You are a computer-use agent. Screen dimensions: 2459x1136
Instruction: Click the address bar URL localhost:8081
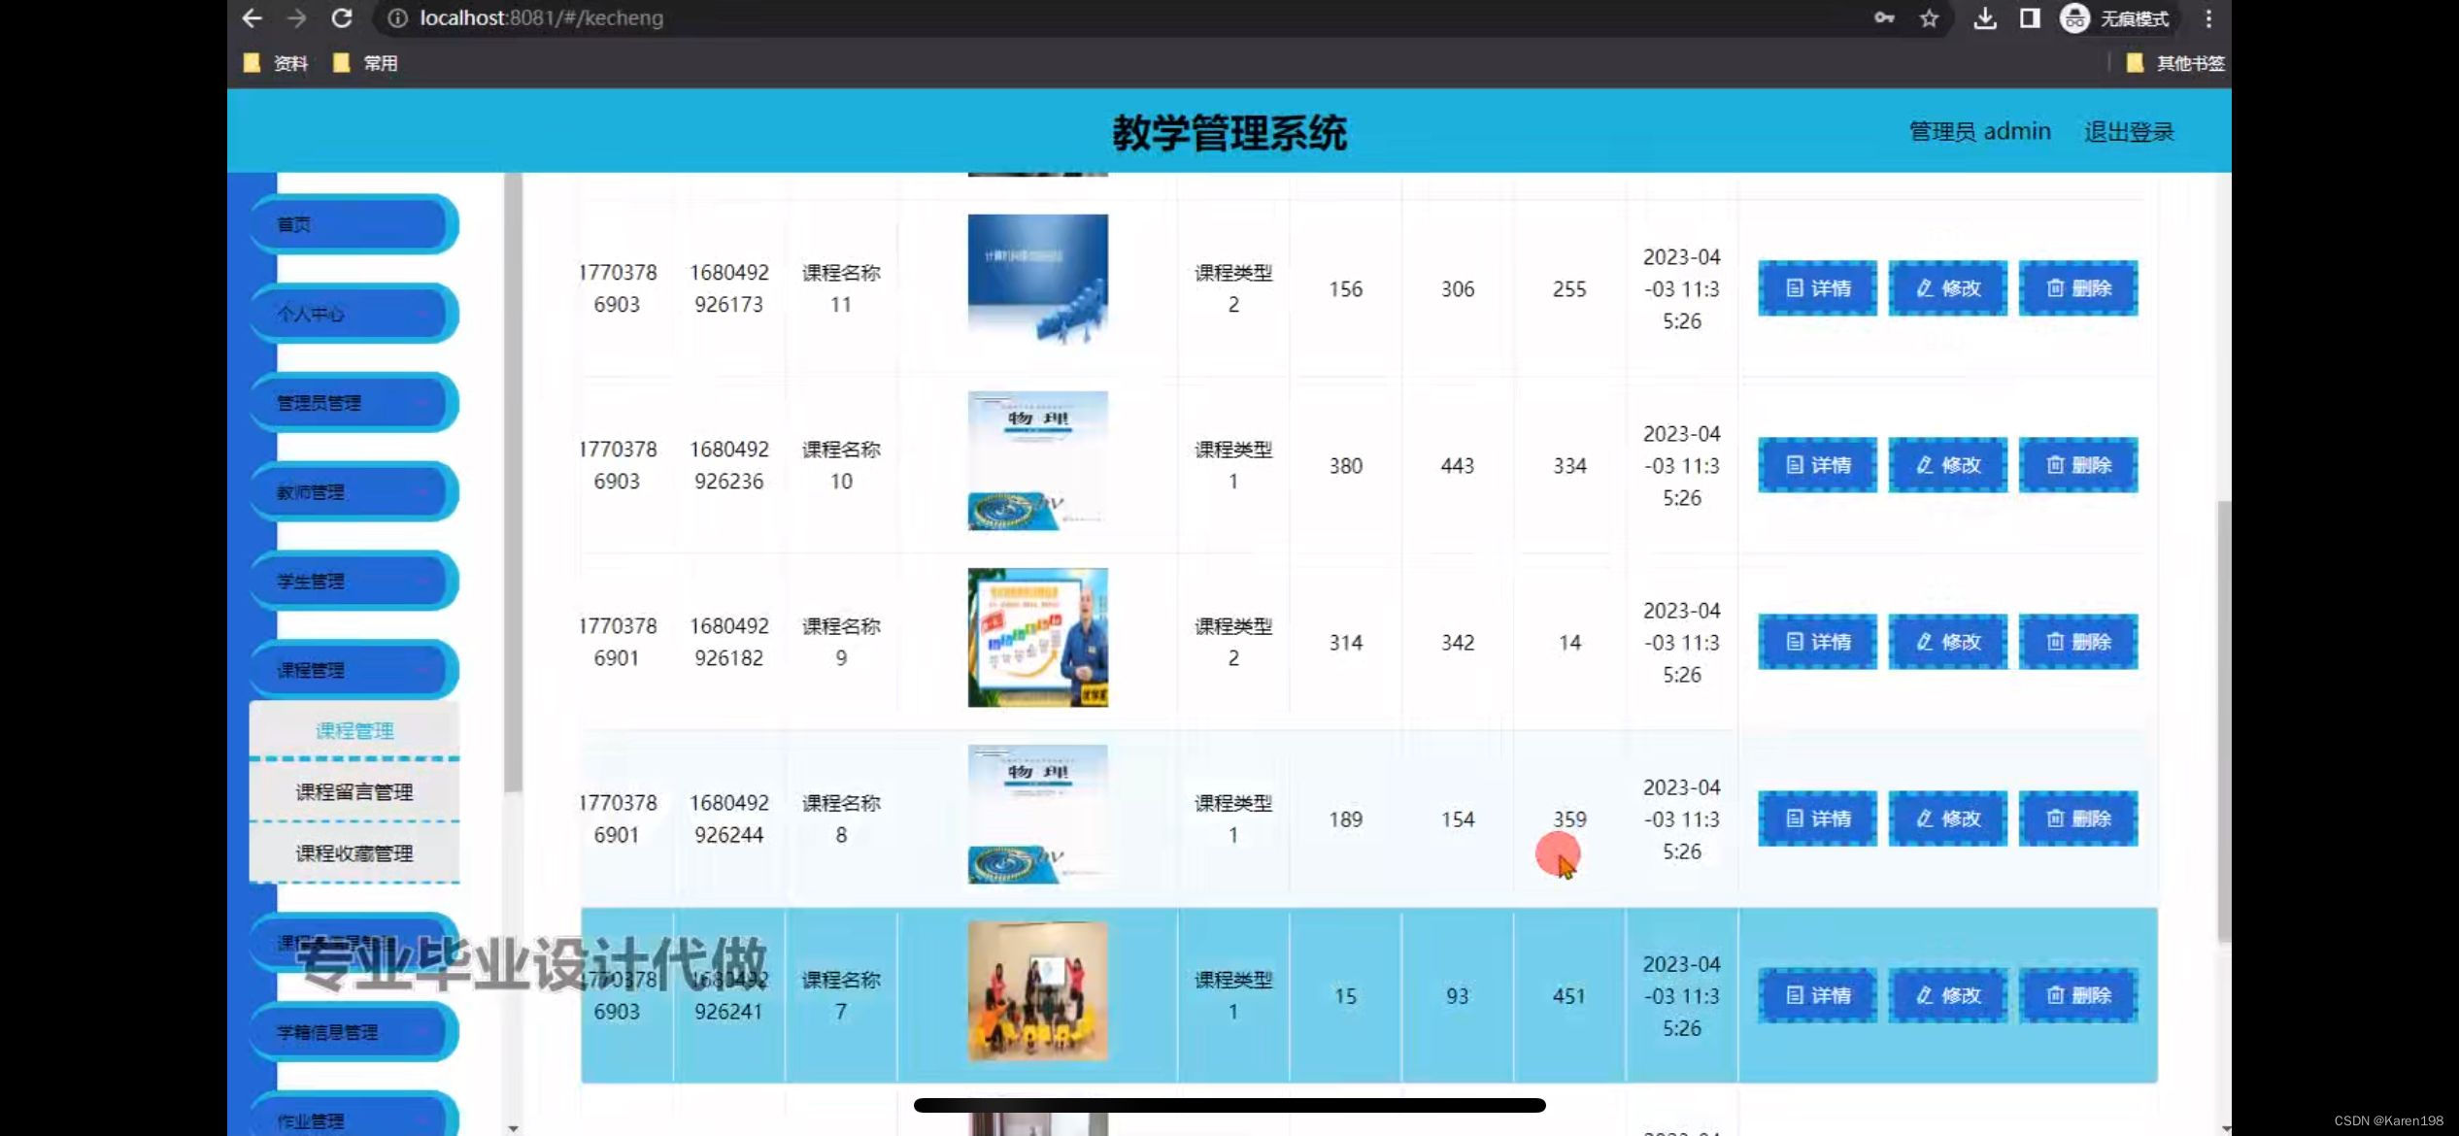[541, 18]
